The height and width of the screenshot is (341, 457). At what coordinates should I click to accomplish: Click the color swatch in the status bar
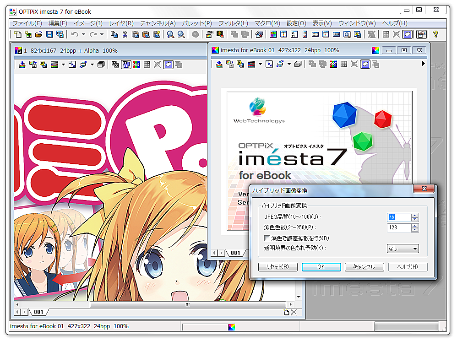coord(231,327)
